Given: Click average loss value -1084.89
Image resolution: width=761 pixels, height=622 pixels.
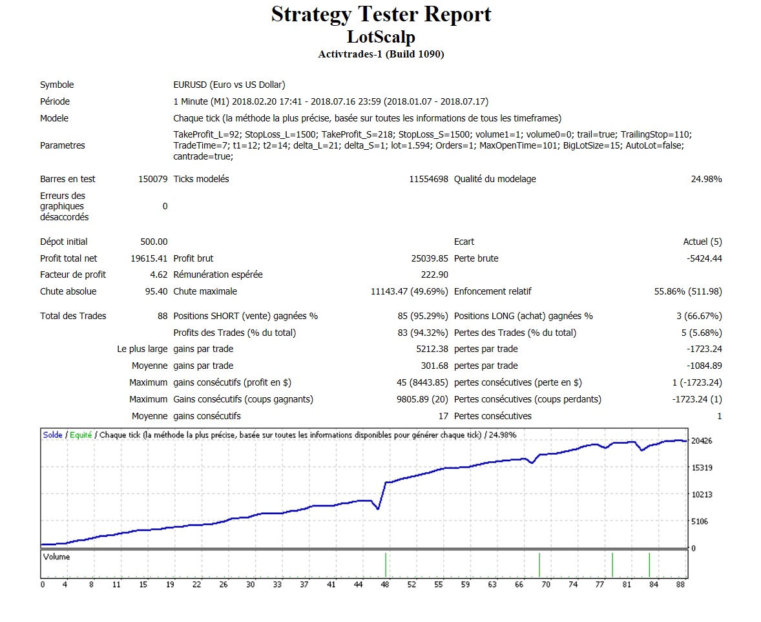Looking at the screenshot, I should (x=704, y=366).
